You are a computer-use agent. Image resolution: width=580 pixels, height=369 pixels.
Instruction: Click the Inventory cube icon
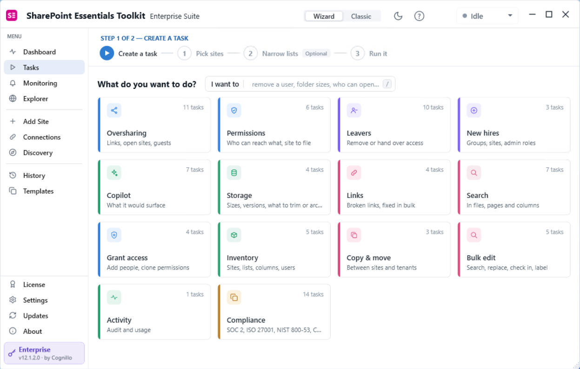234,235
